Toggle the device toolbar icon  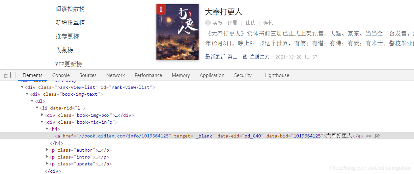8,75
